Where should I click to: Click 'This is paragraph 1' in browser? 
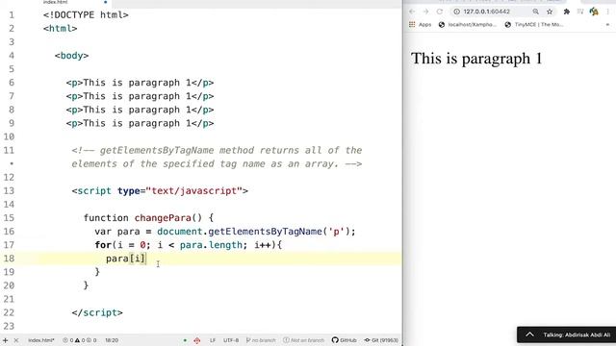pyautogui.click(x=476, y=59)
